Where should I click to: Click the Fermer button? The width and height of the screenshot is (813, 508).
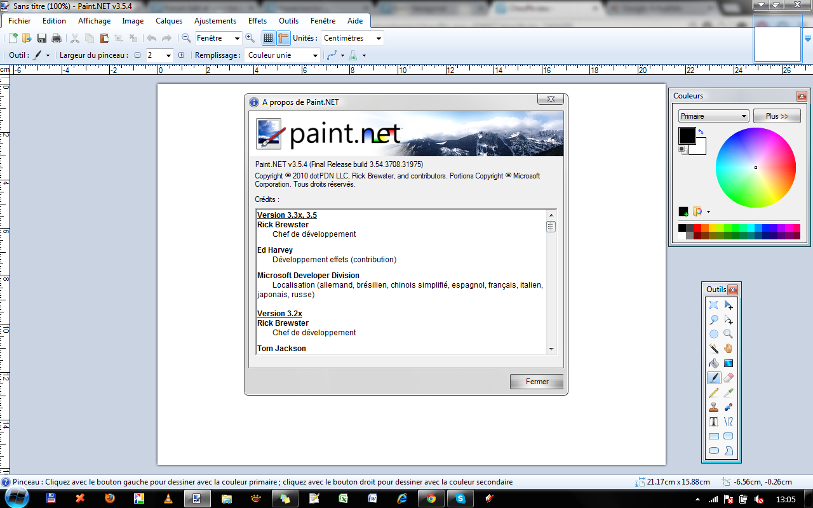[537, 382]
